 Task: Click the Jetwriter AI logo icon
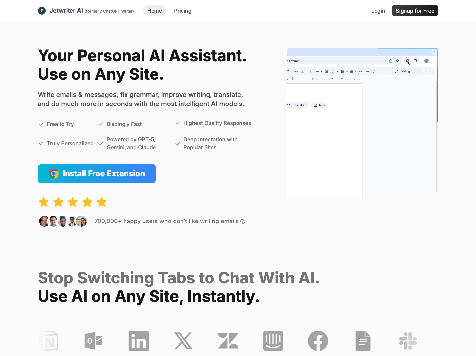pos(42,11)
